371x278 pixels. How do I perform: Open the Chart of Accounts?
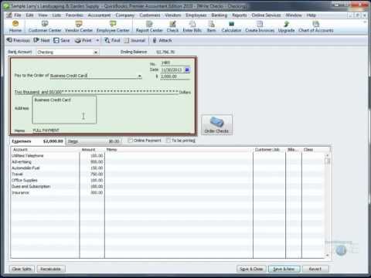316,27
